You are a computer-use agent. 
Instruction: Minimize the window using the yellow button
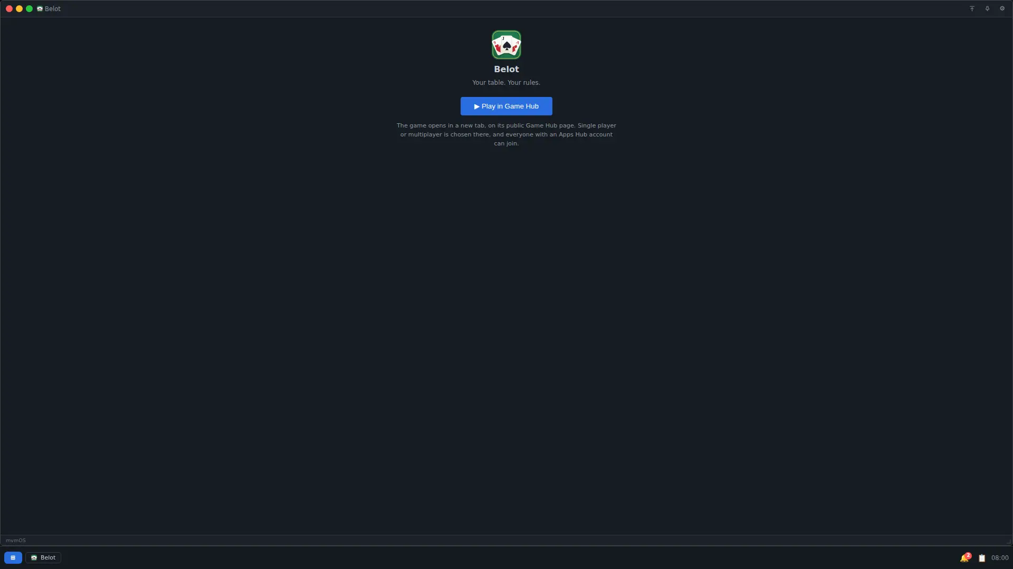tap(19, 9)
